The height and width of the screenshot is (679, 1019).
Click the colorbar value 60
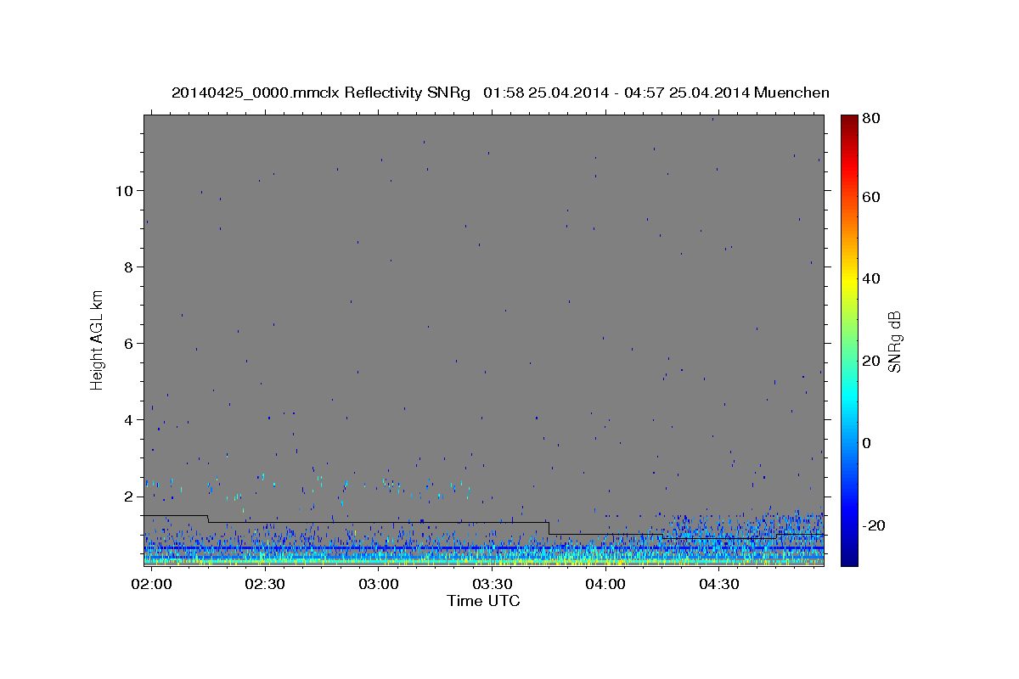tap(871, 197)
